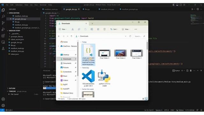Open the View dropdown in File Explorer
The image size is (204, 115).
pyautogui.click(x=126, y=29)
